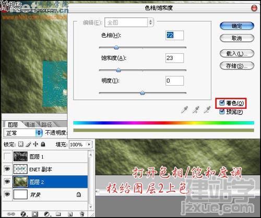Select the ENET 副本 layer thumbnail
Screen dimensions: 261x218
point(20,169)
